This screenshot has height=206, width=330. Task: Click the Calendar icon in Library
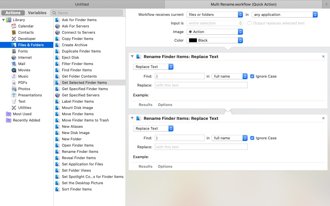pyautogui.click(x=14, y=26)
